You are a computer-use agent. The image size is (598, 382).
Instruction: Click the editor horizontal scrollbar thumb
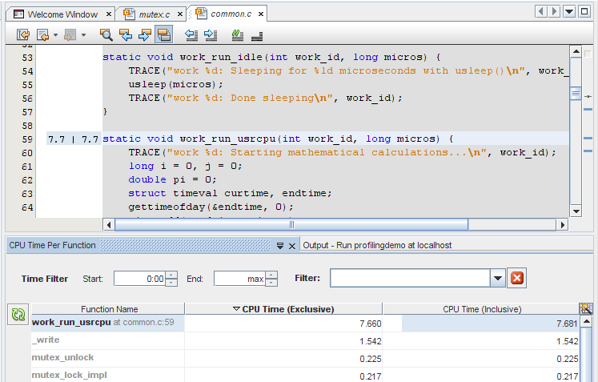tap(291, 225)
